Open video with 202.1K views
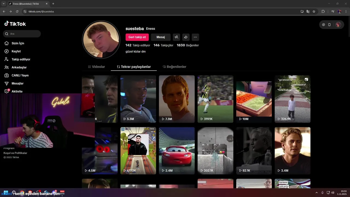Screen dimensions: 350x197 [x=215, y=151]
